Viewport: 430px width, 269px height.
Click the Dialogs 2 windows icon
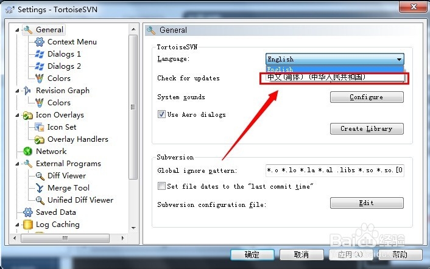(40, 66)
